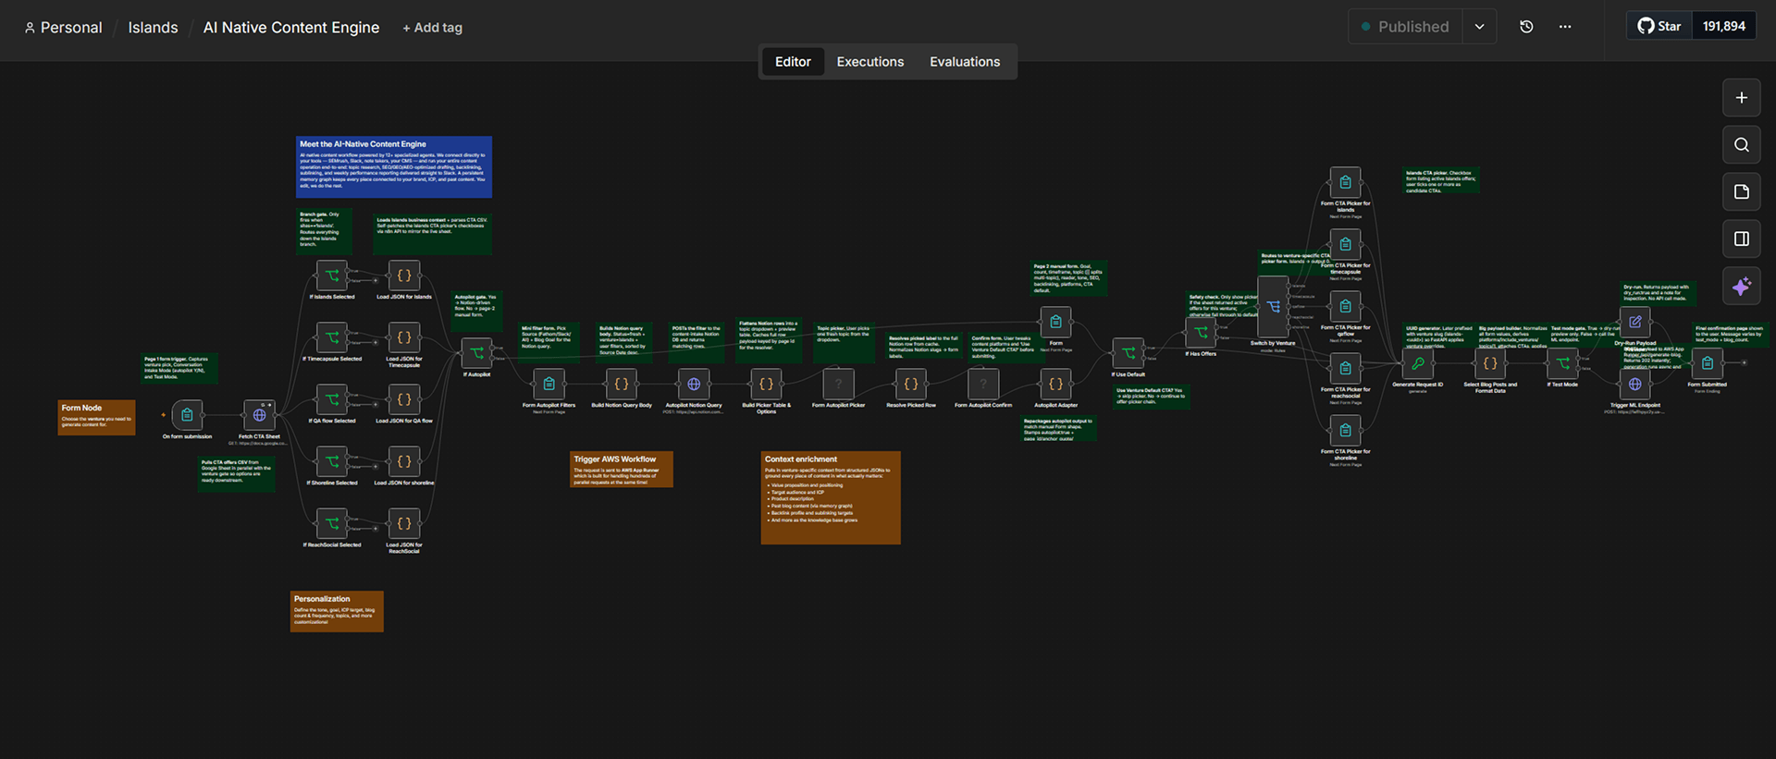Select the 'Context enrichment' sticky note
Viewport: 1776px width, 759px height.
[831, 497]
